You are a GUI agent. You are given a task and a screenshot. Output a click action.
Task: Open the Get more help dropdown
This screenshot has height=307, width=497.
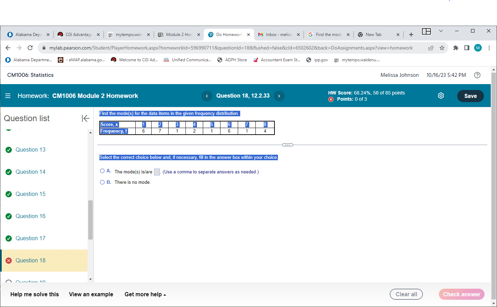point(145,295)
